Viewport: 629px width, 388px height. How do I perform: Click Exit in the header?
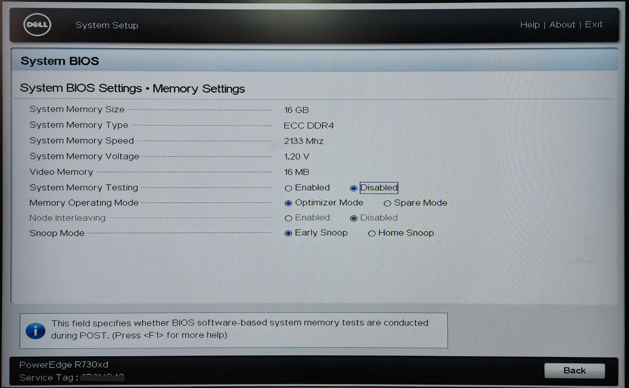594,24
